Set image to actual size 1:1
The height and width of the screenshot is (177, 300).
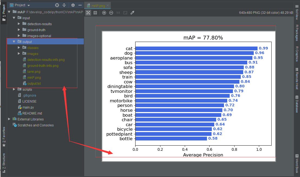(118, 13)
